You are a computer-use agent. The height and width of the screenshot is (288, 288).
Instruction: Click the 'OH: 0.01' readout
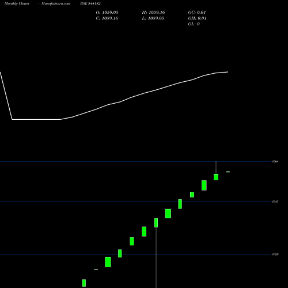coord(197,18)
